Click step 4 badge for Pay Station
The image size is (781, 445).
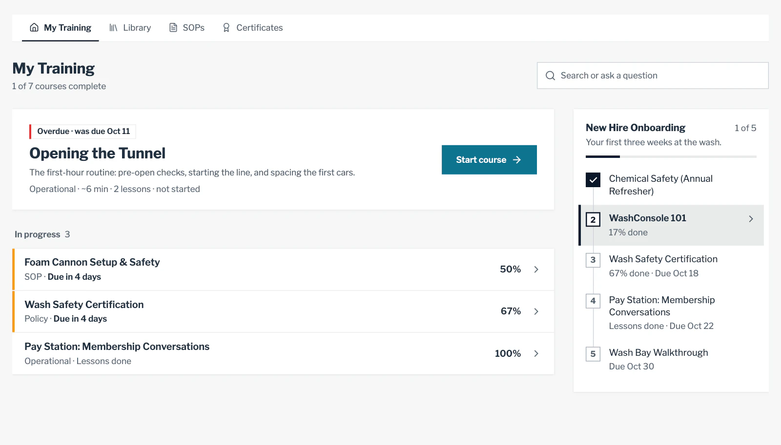pyautogui.click(x=593, y=301)
